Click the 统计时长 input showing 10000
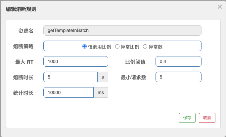Screen dimensions: 226x137 68,92
